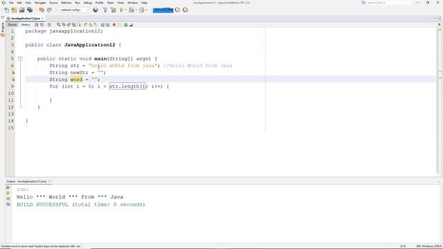The image size is (443, 249).
Task: Click the Profile Project toolbar icon
Action: click(142, 10)
